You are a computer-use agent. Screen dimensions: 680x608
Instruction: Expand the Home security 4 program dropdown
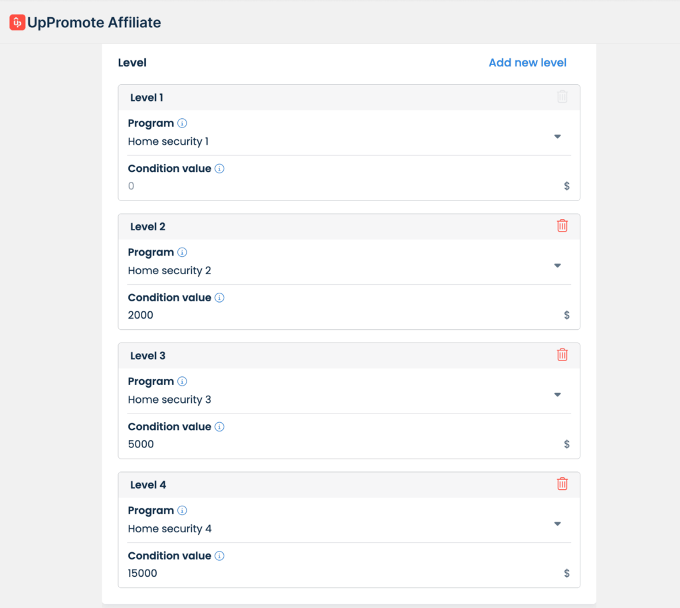coord(556,524)
